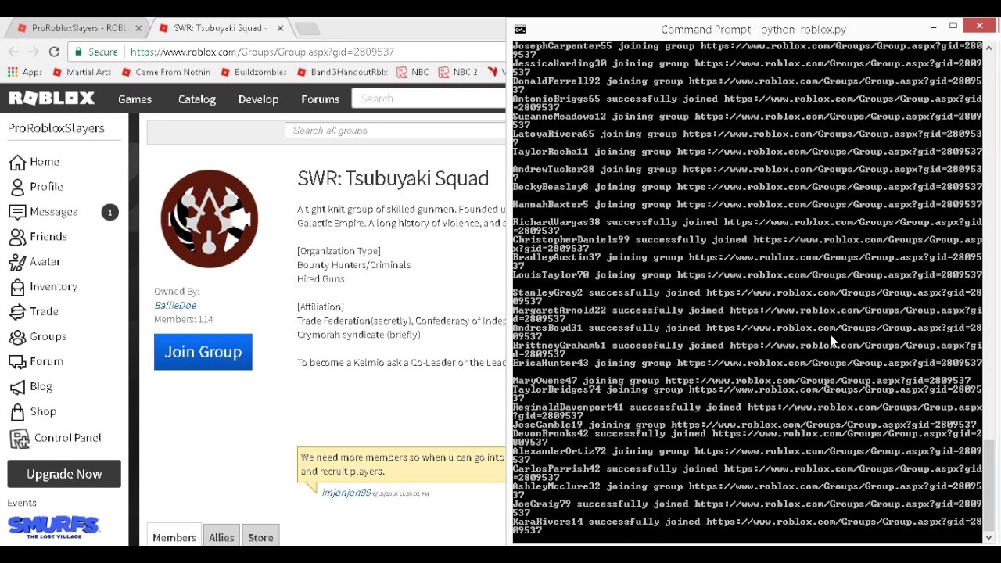Click the scroll up arrow in Command Prompt
This screenshot has height=563, width=1001.
coord(989,48)
